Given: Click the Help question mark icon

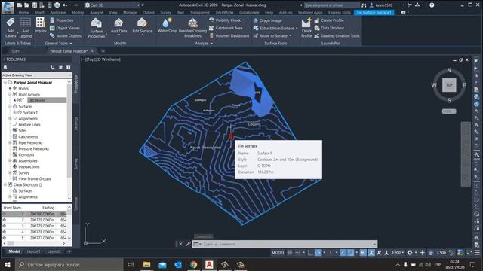Looking at the screenshot, I should coord(432,5).
